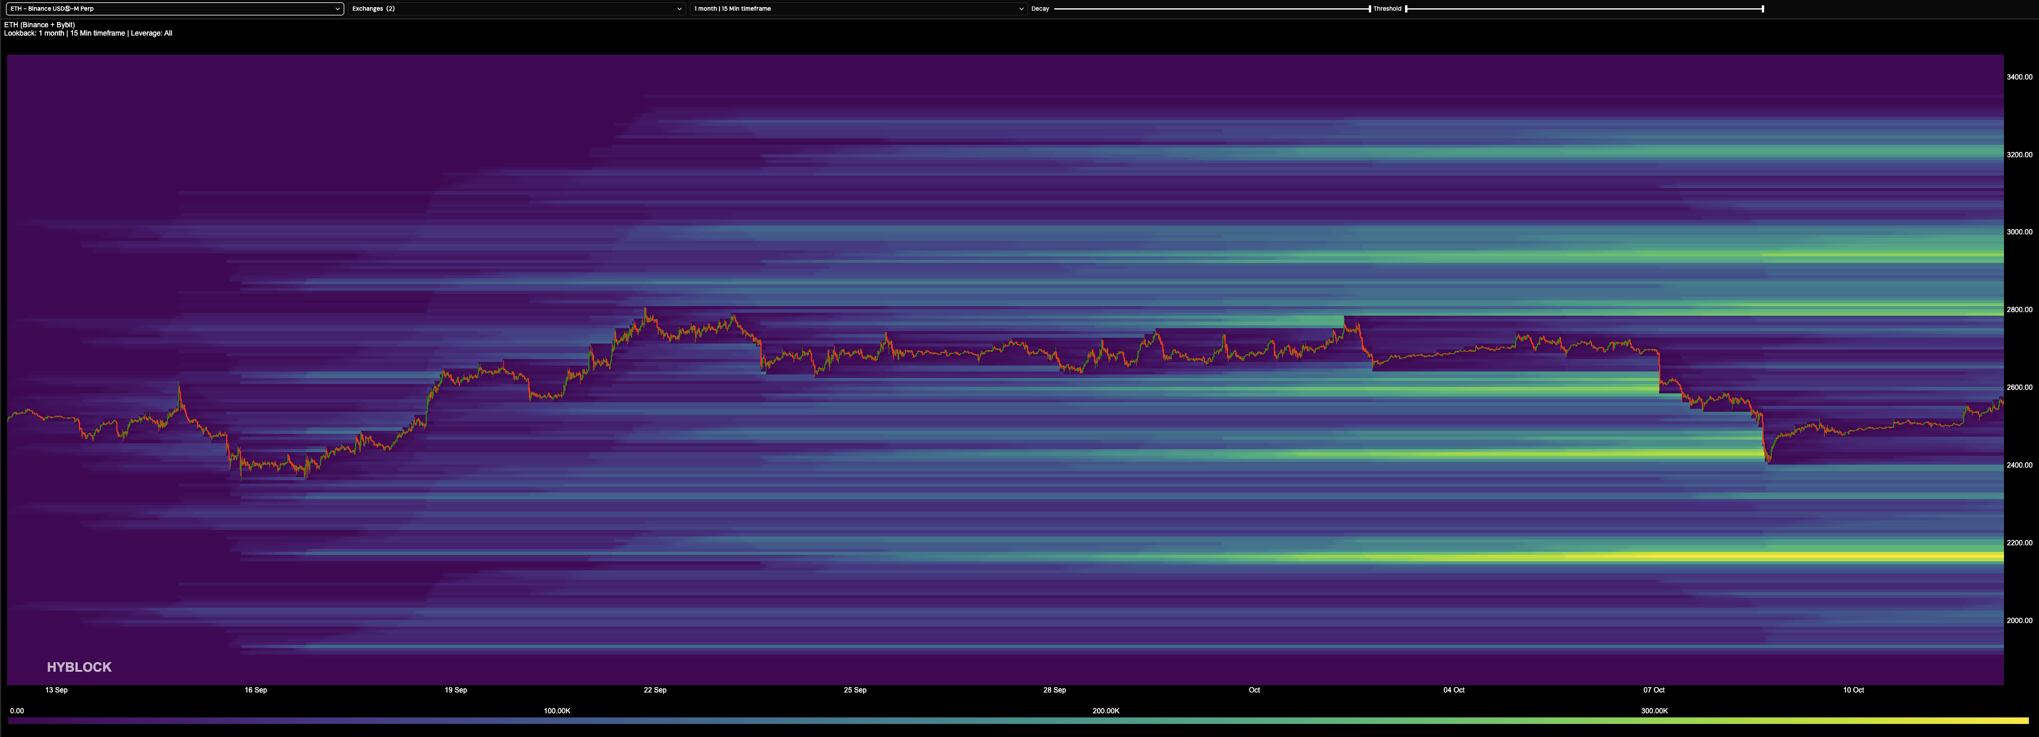Click the 2800.00 price axis label
Image resolution: width=2039 pixels, height=737 pixels.
[x=2019, y=310]
